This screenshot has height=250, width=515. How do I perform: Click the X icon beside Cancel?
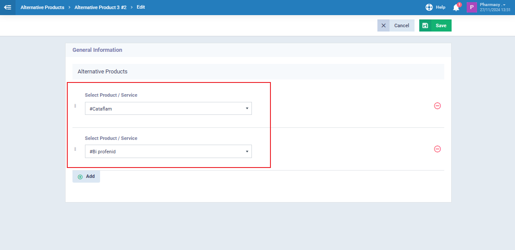click(x=383, y=25)
